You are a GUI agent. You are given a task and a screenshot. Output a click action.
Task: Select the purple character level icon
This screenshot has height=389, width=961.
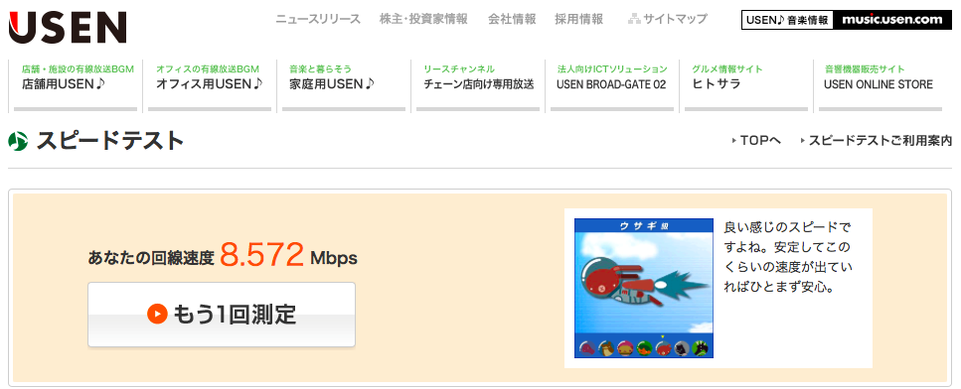coord(587,348)
